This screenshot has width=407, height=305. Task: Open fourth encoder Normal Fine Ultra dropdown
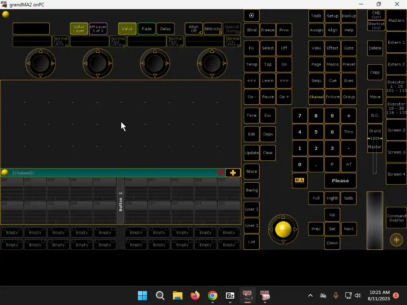(233, 41)
